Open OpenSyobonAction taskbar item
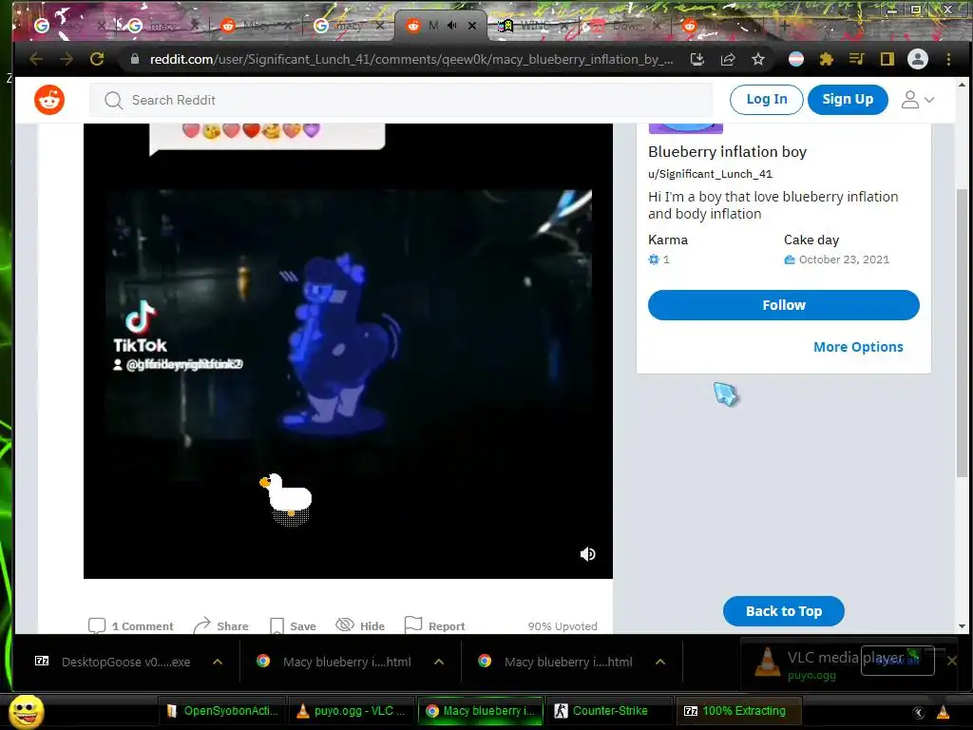 coord(222,711)
